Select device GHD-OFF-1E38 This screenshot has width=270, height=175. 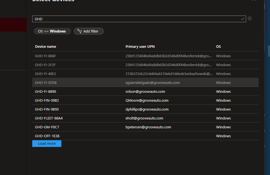[145, 136]
